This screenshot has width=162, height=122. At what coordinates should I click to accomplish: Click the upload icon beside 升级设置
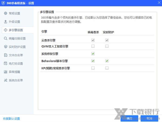pos(5,22)
